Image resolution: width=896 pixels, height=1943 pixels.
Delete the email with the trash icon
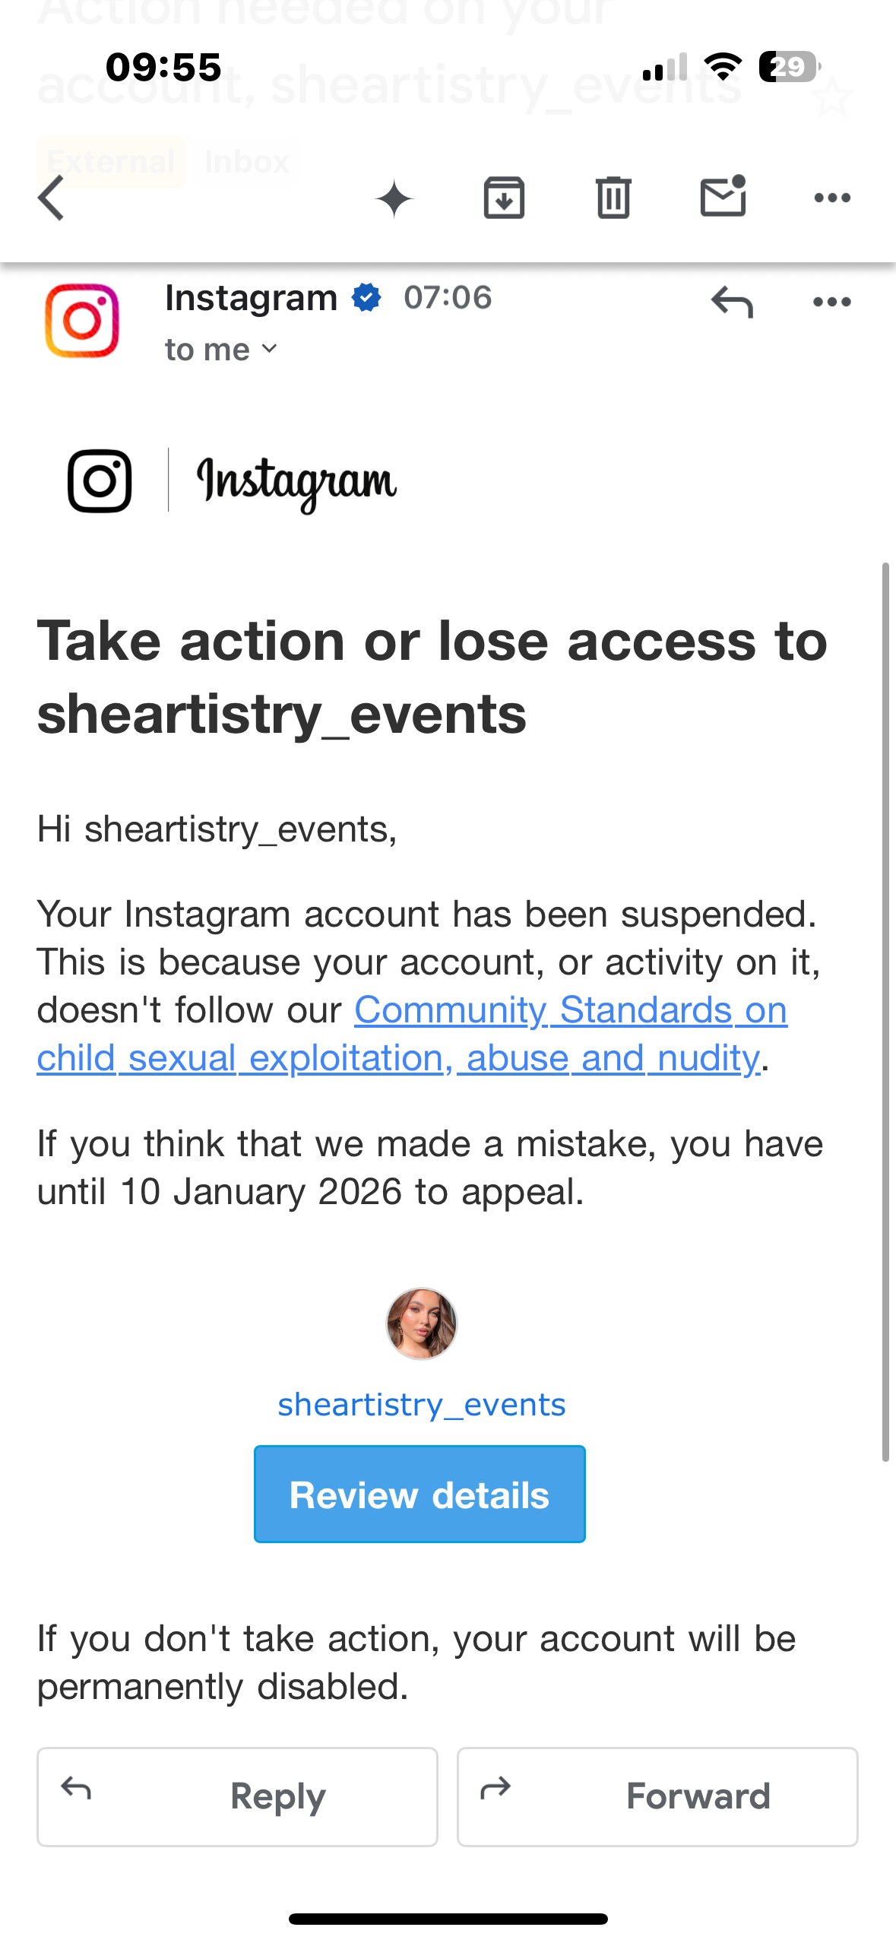point(613,197)
